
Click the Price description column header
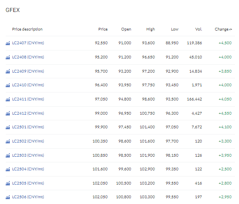tap(27, 29)
